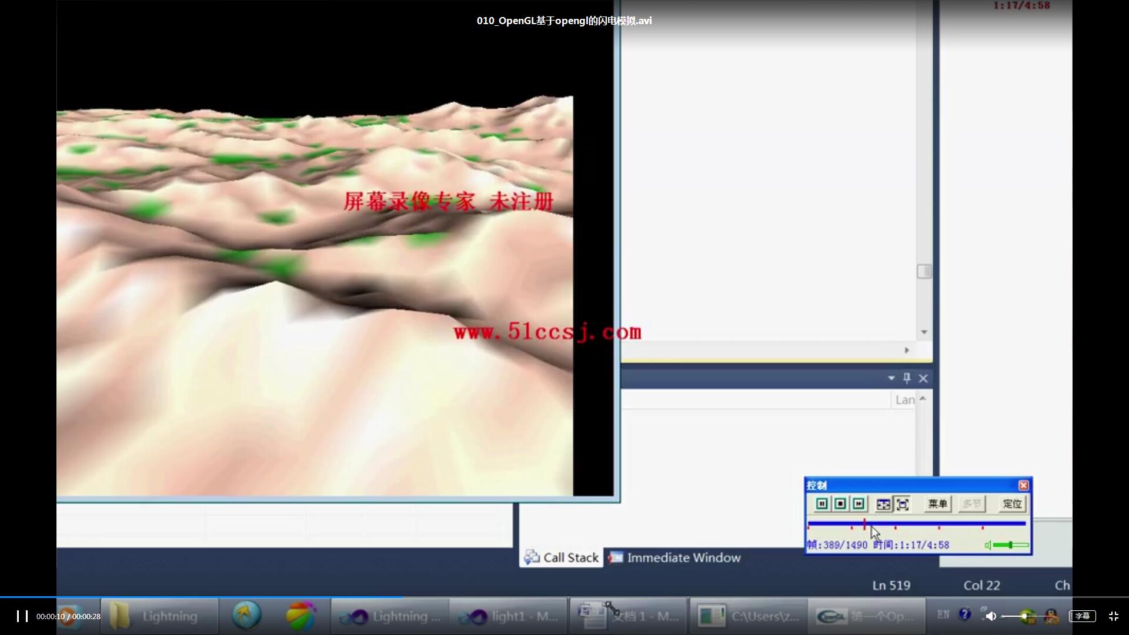
Task: Open the 字幕 subtitle button
Action: click(x=1083, y=616)
